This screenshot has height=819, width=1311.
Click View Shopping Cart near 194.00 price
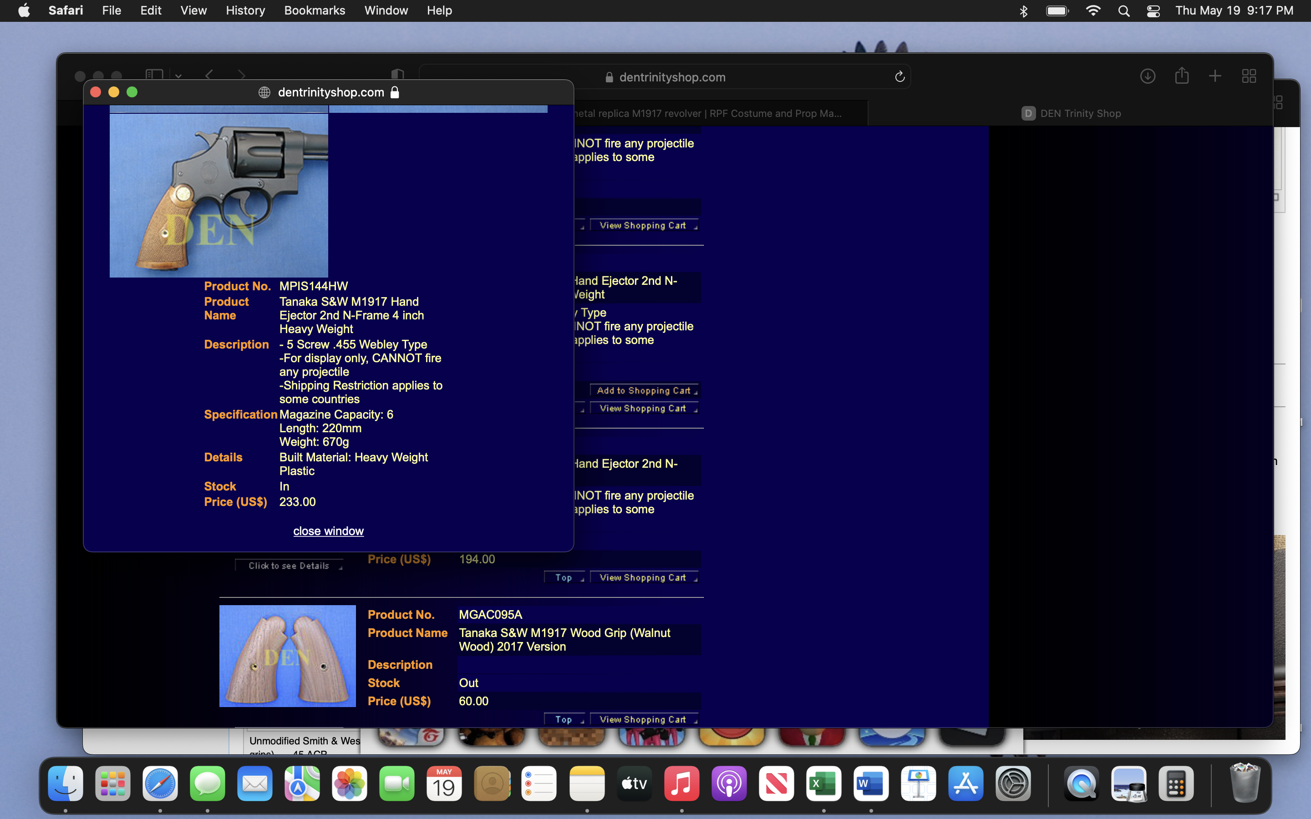[x=644, y=577]
